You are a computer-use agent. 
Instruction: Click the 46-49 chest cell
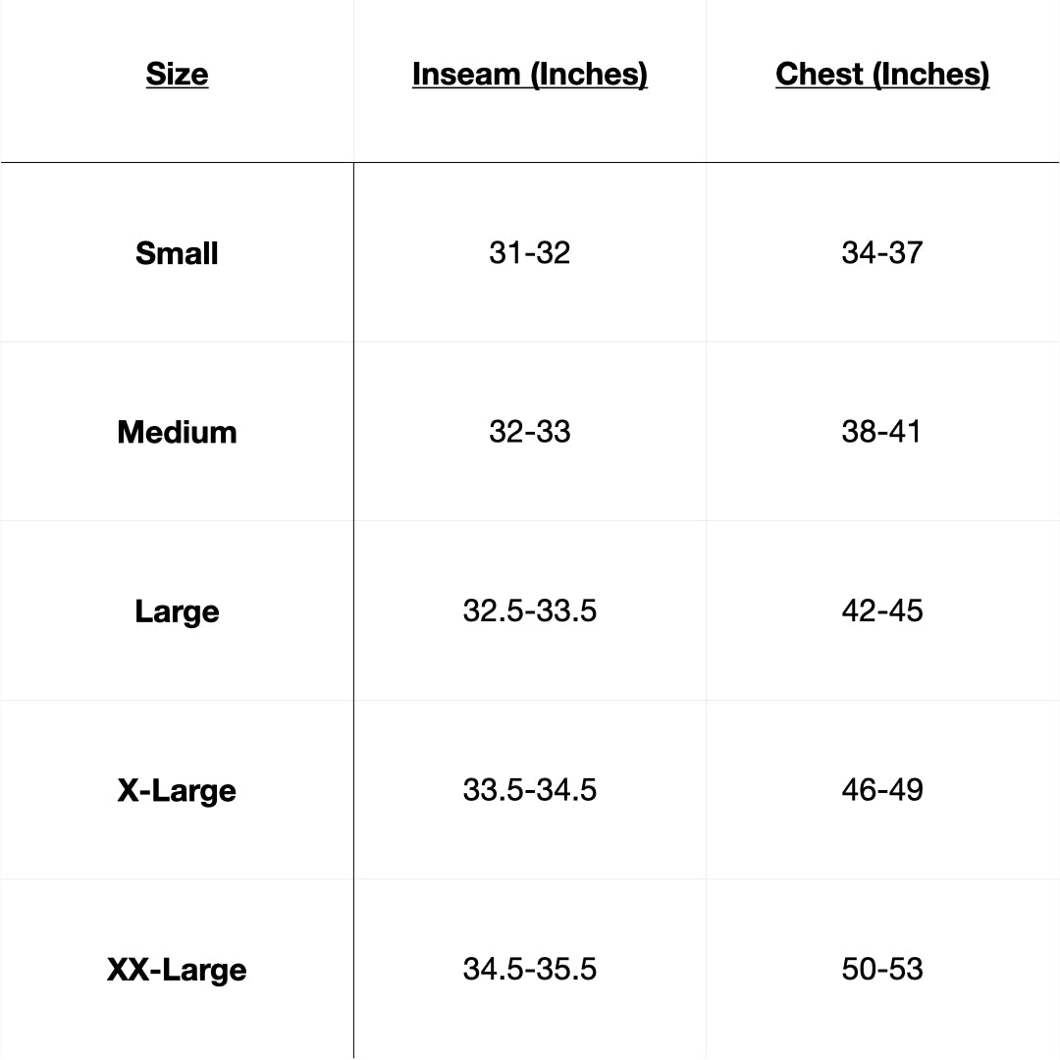(882, 790)
